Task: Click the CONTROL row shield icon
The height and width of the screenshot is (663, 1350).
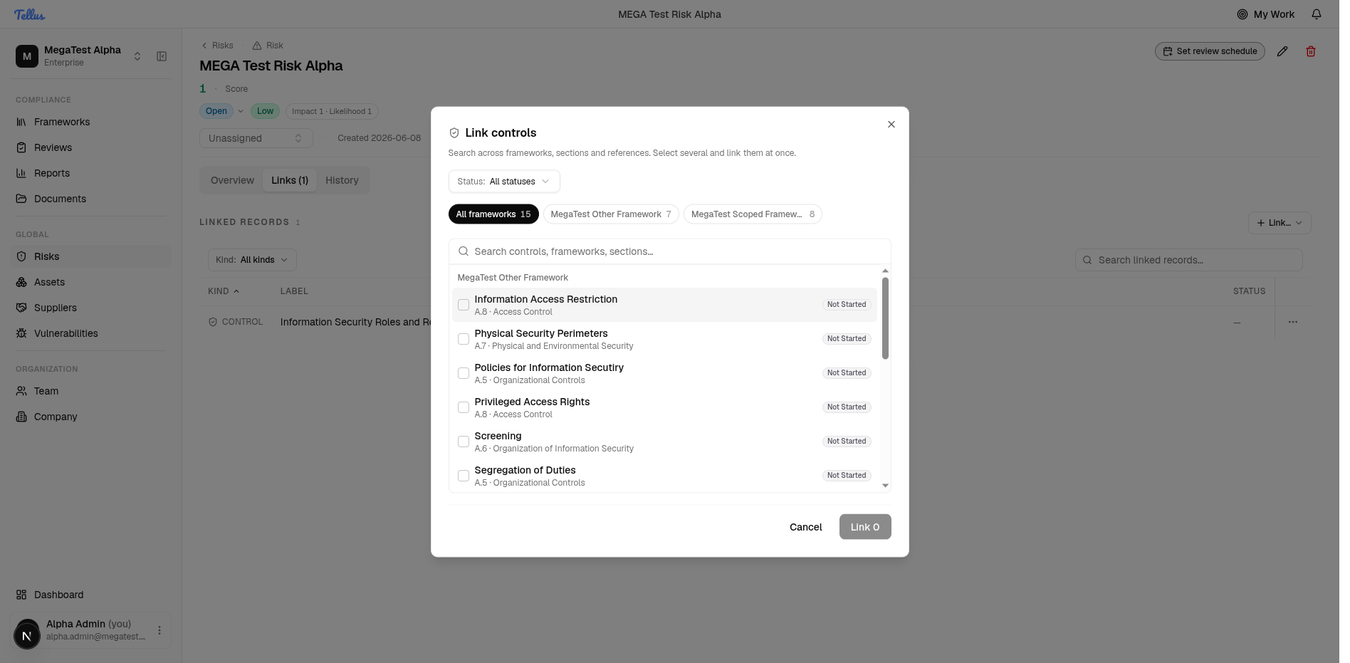Action: (213, 322)
